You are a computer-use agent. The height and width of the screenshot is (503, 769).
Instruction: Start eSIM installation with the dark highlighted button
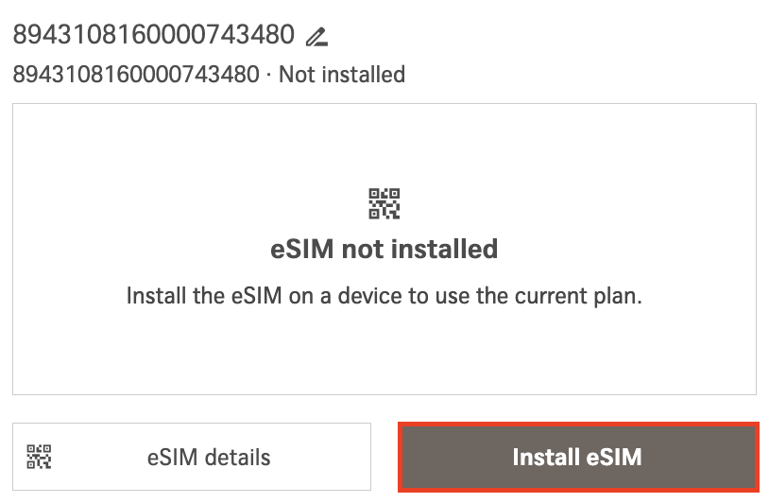click(x=577, y=458)
